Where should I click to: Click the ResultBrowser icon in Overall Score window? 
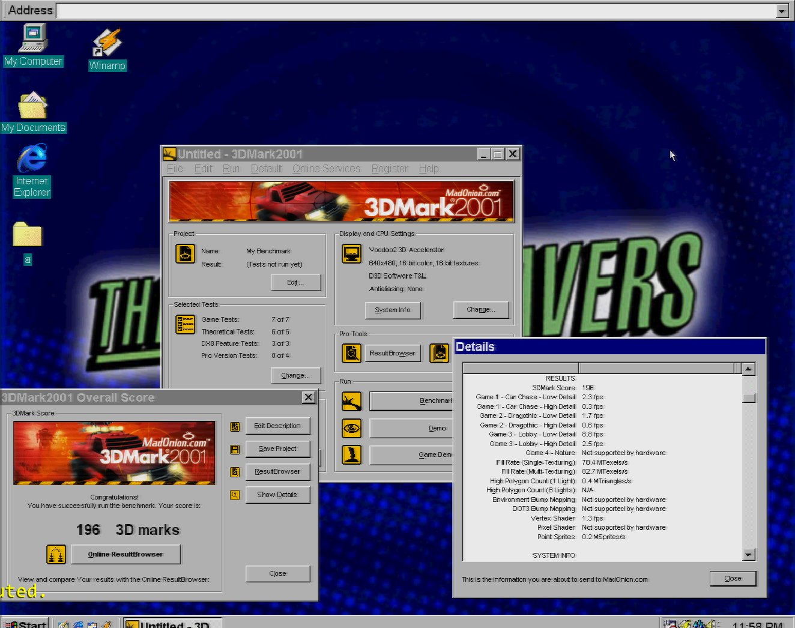235,473
